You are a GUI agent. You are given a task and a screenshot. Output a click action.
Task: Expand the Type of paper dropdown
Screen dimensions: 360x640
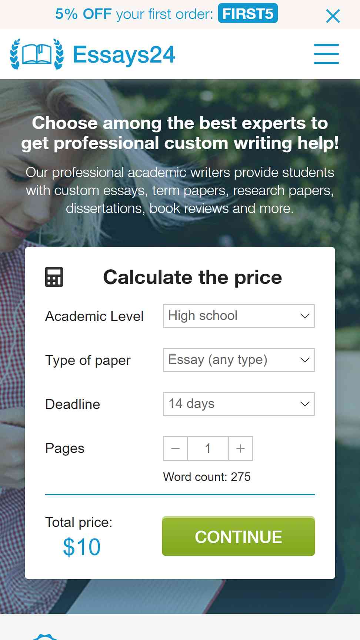[x=239, y=360]
